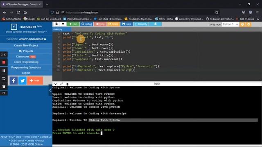The width and height of the screenshot is (262, 147).
Task: Go back in browser
Action: [x=5, y=12]
